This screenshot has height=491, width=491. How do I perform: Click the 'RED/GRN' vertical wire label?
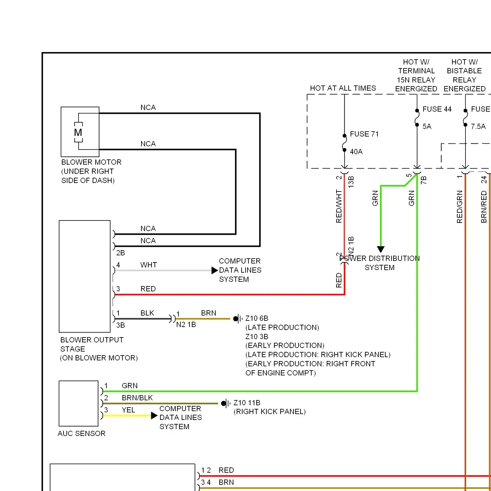pyautogui.click(x=460, y=207)
